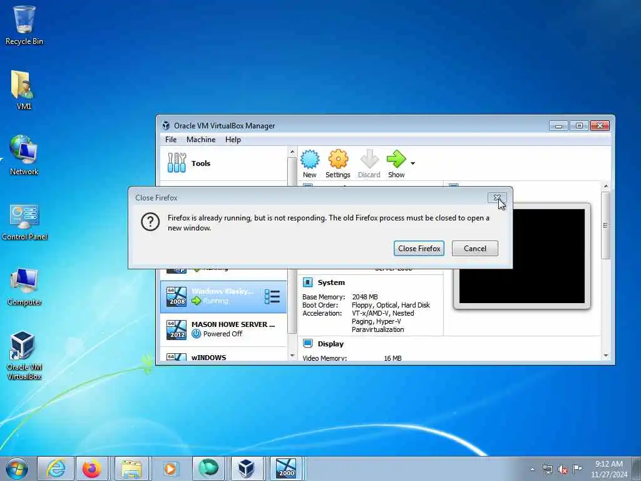The width and height of the screenshot is (641, 481).
Task: Select the Windows Klasky running VM
Action: (x=223, y=296)
